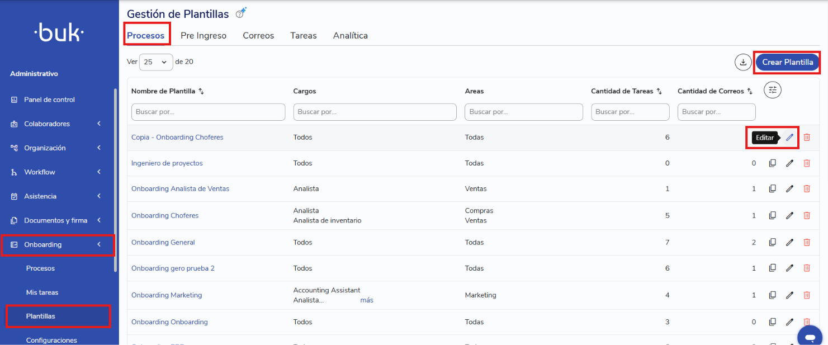Delete the Onboarding gero prueba 2 template

(807, 268)
